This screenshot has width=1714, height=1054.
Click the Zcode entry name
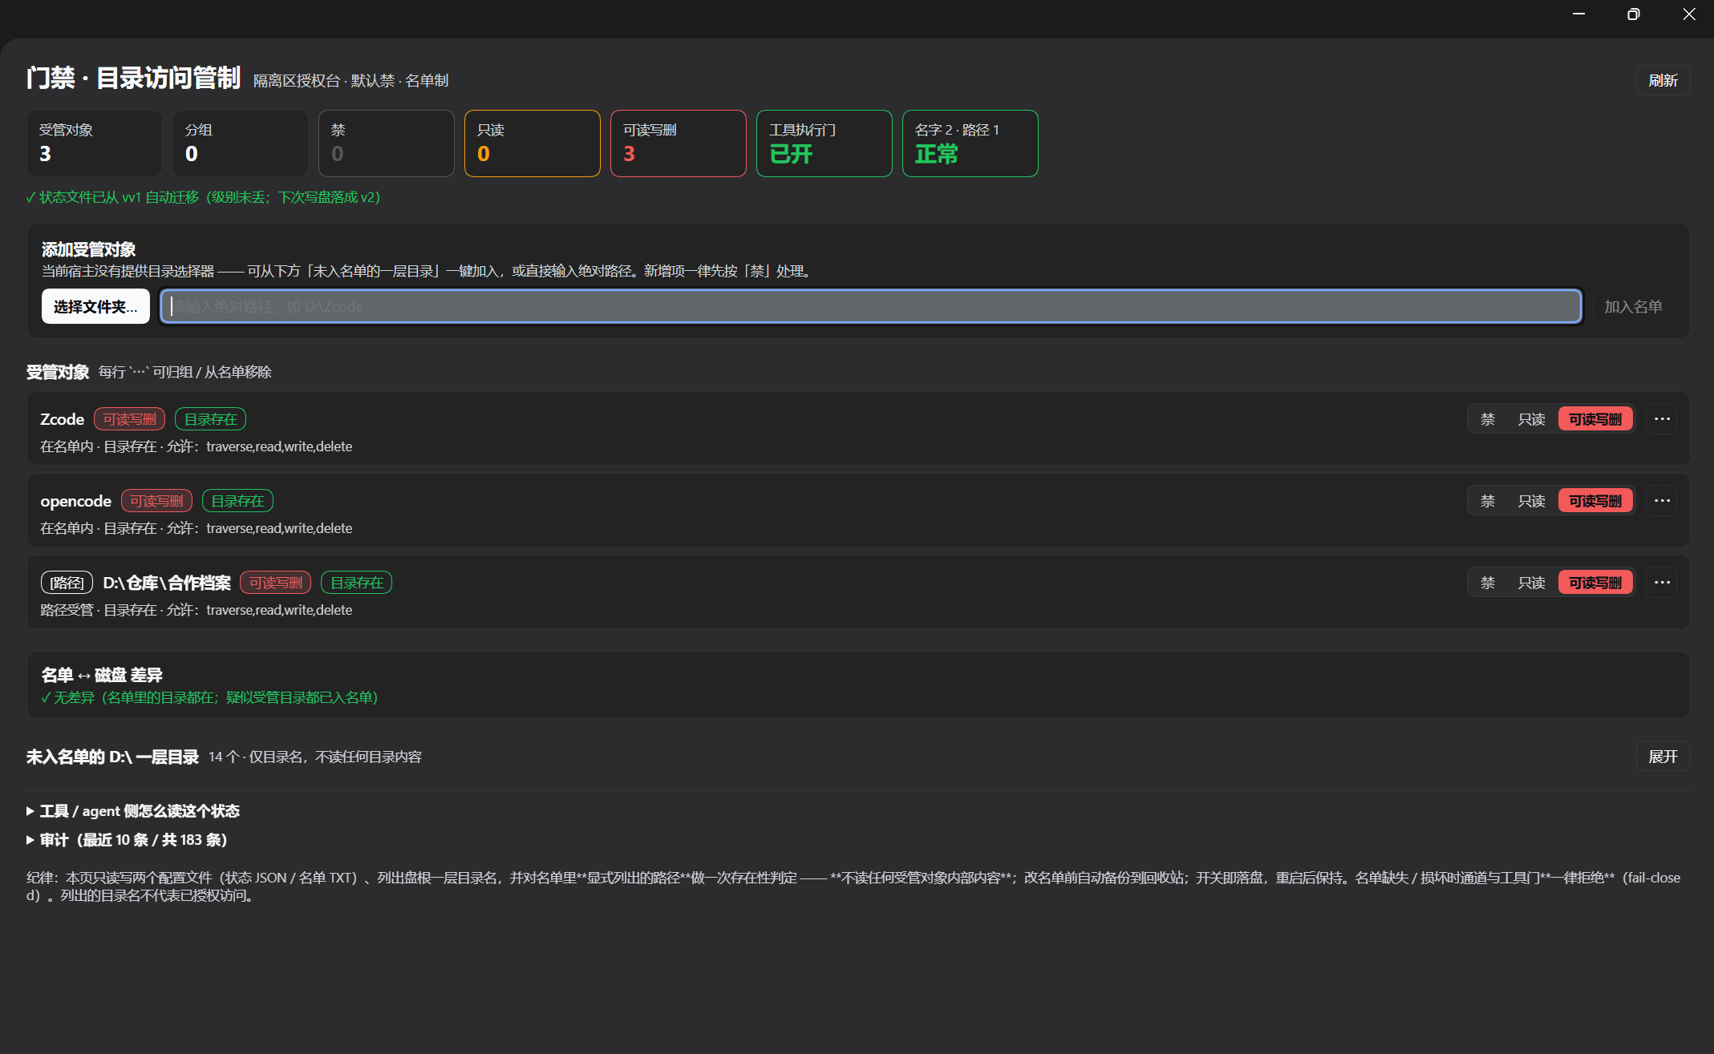point(63,419)
